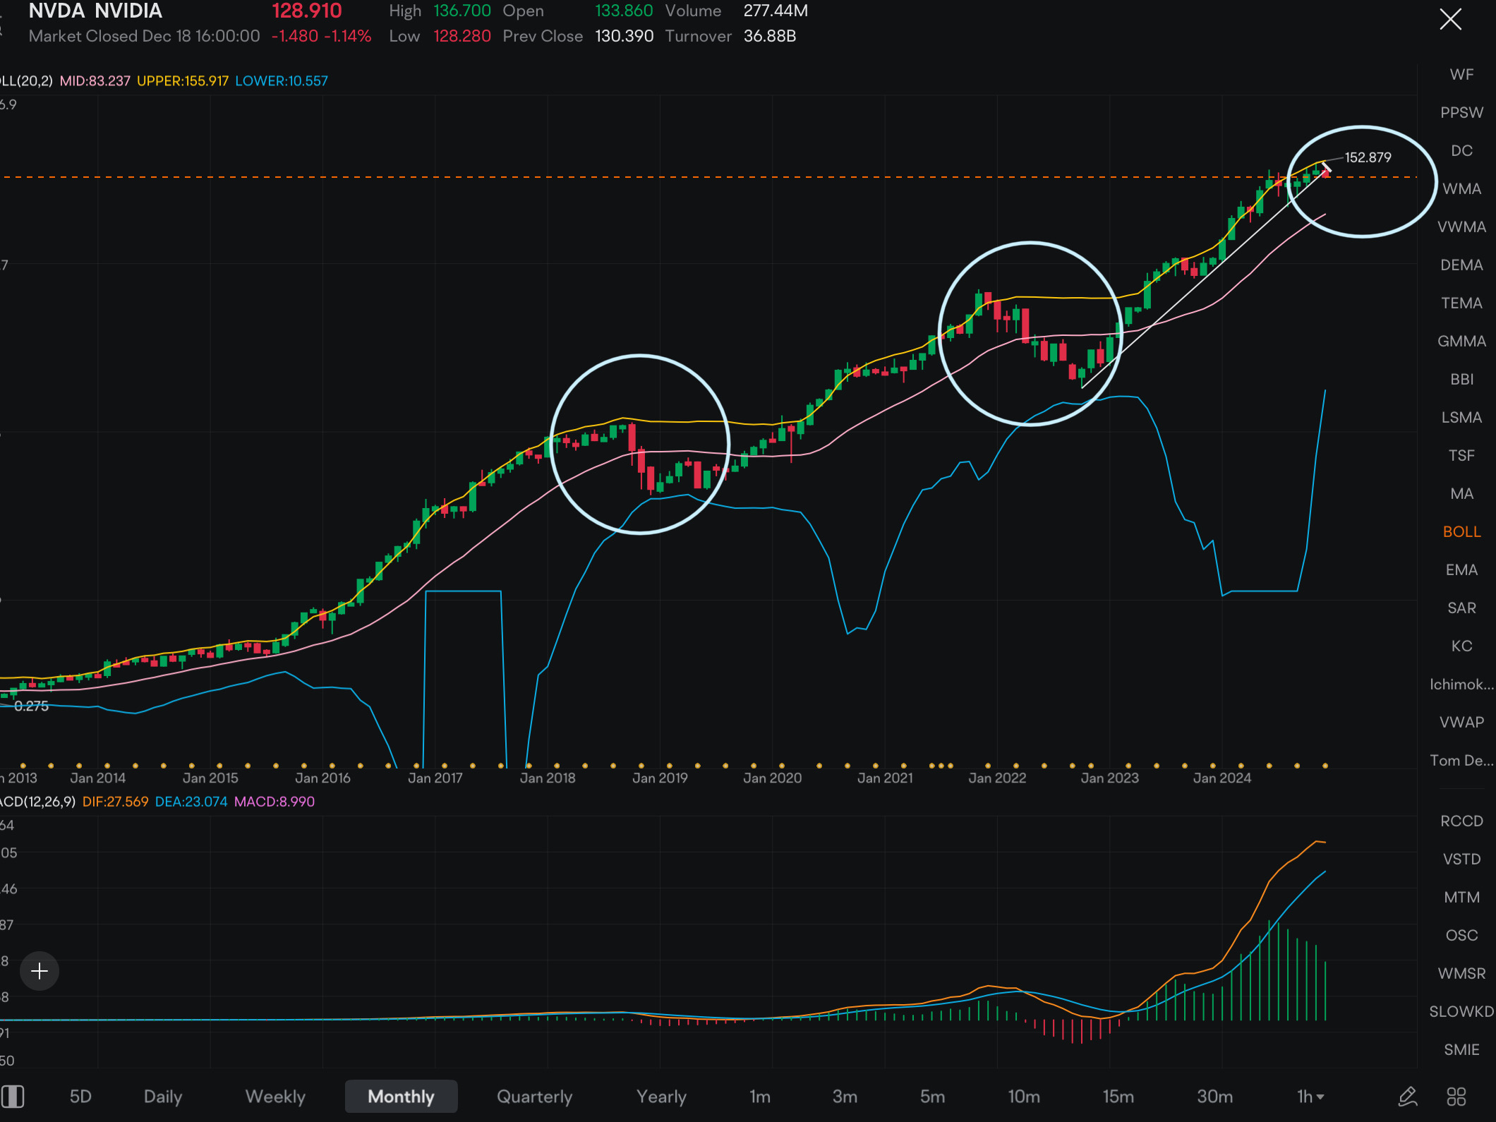The width and height of the screenshot is (1496, 1122).
Task: Select the VSTD sub-indicator
Action: click(x=1461, y=859)
